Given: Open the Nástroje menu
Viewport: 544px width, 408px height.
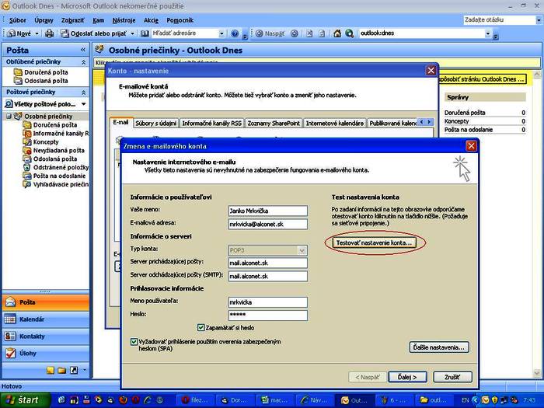Looking at the screenshot, I should (x=124, y=20).
